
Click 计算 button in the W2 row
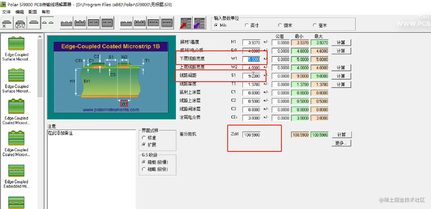[341, 68]
